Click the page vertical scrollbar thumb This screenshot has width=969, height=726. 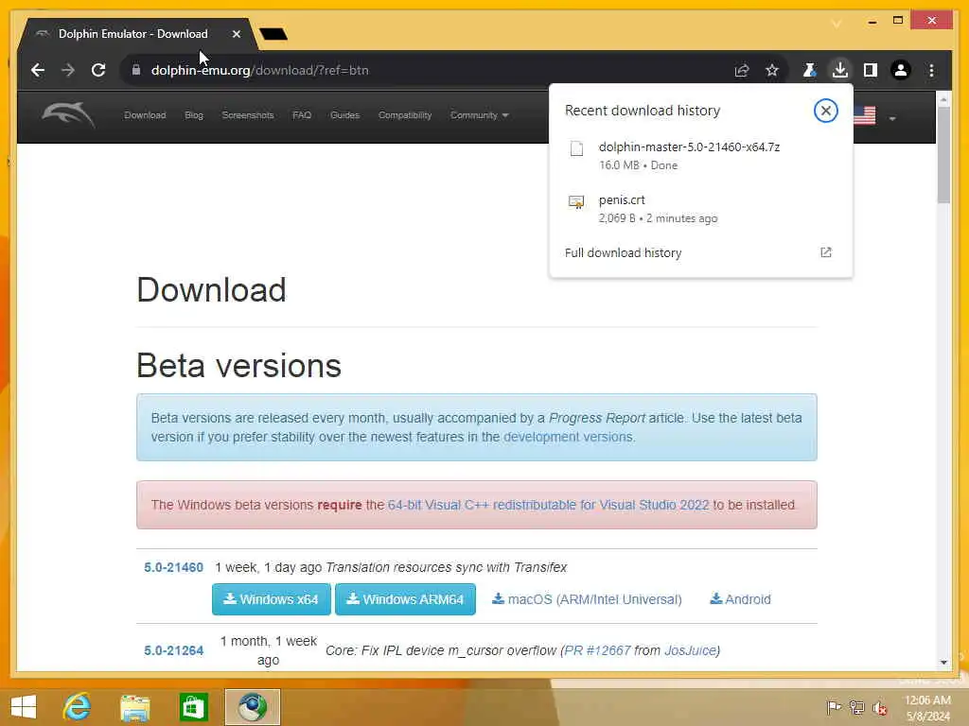pos(943,155)
